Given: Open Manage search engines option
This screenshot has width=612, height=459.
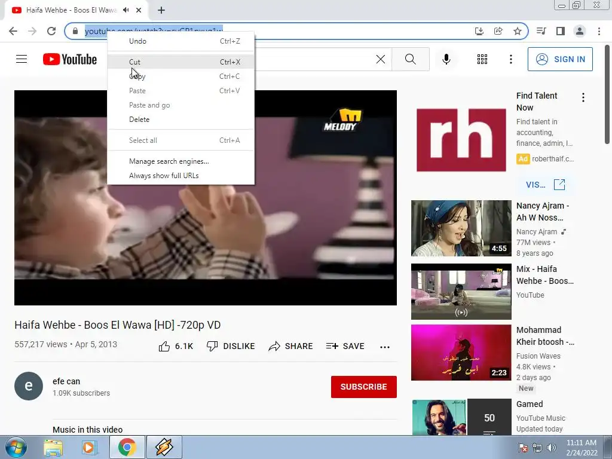Looking at the screenshot, I should click(180, 161).
